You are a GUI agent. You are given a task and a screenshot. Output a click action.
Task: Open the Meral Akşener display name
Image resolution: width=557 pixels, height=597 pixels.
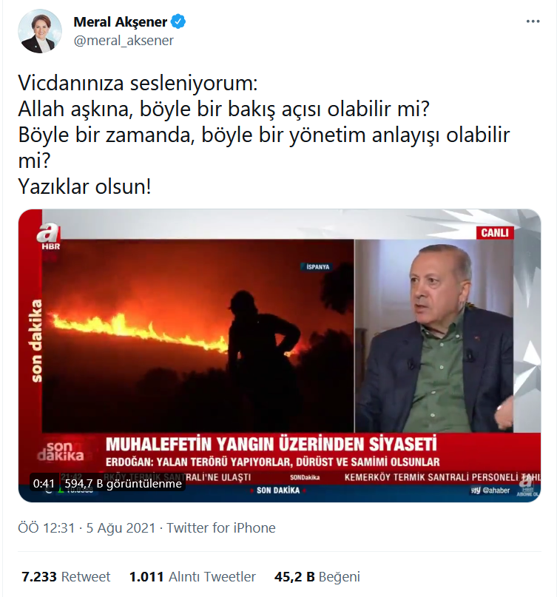pyautogui.click(x=121, y=22)
